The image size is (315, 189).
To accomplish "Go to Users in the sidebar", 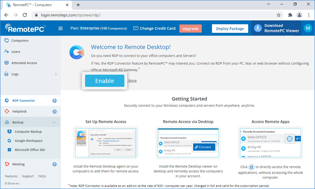I will click(16, 51).
